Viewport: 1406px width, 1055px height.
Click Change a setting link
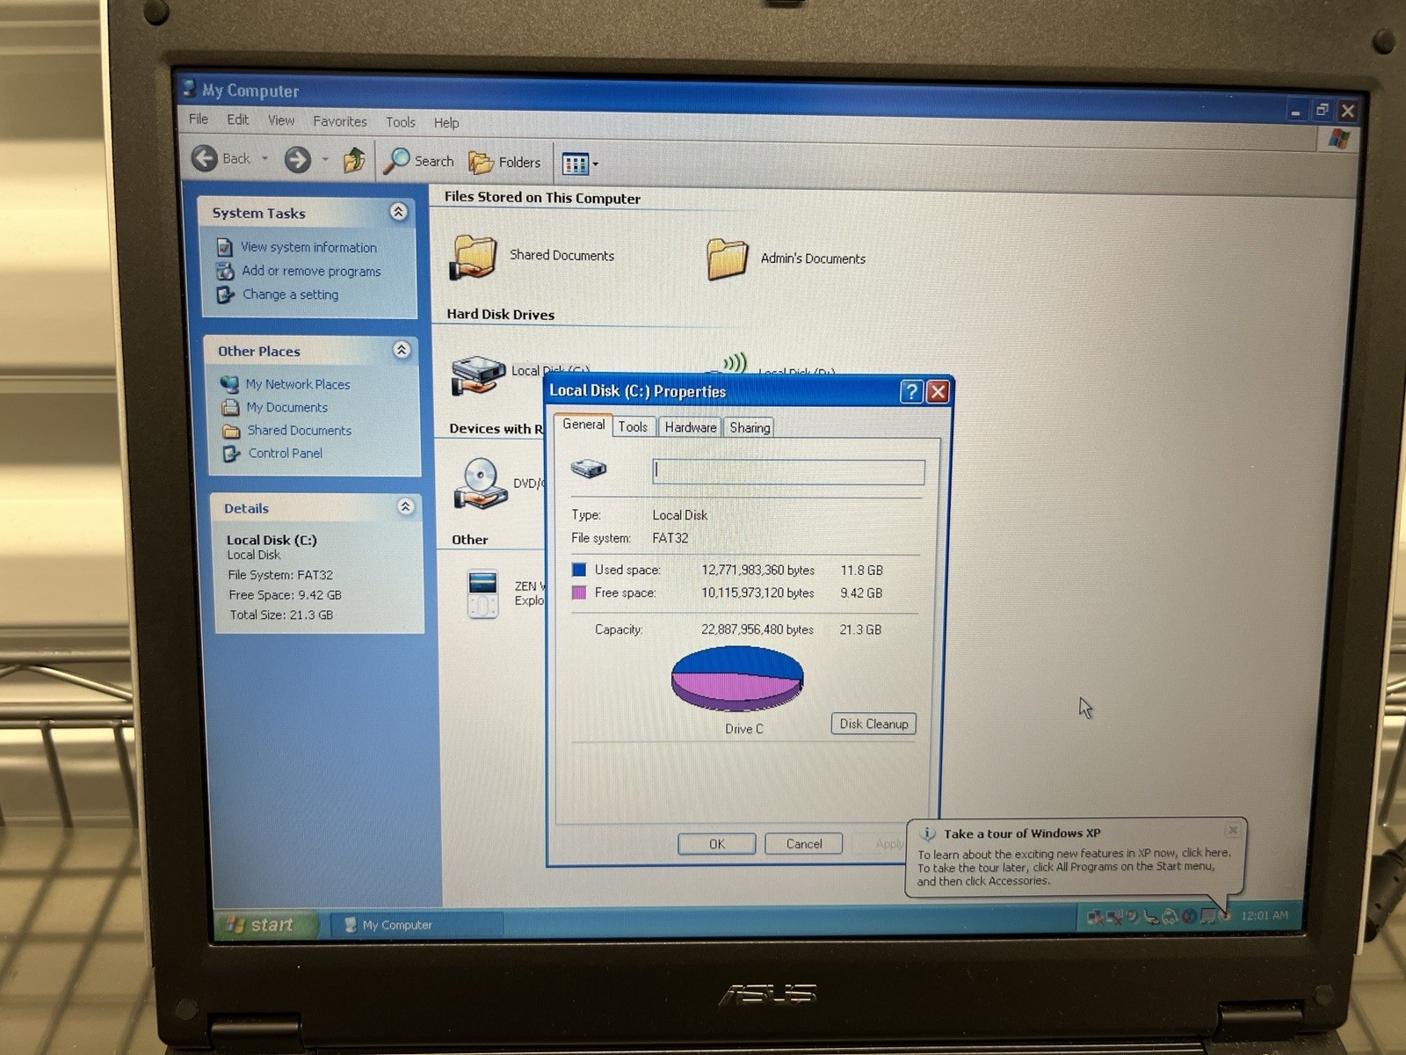pyautogui.click(x=290, y=295)
